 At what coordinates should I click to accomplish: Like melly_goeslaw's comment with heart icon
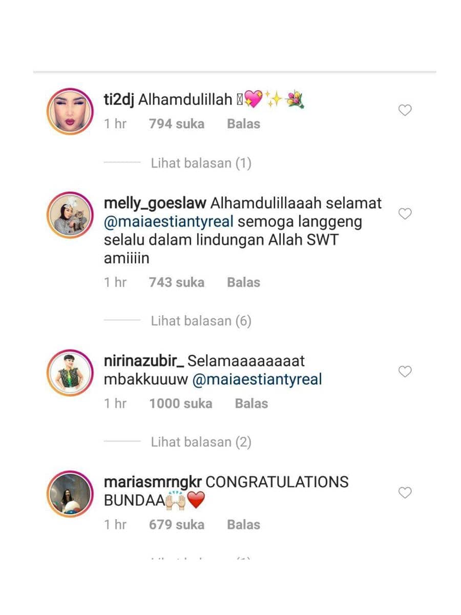(x=405, y=214)
